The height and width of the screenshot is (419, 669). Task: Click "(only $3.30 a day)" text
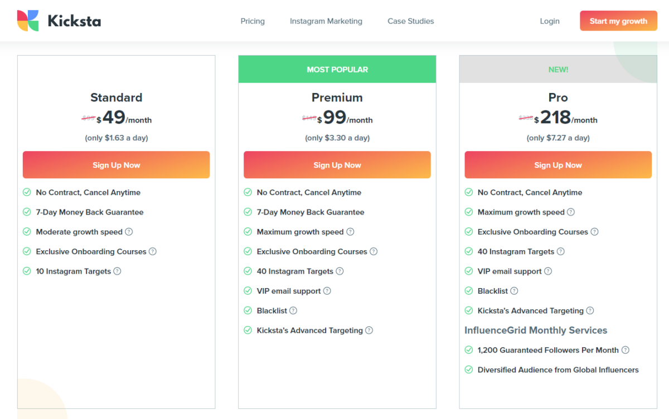point(337,138)
